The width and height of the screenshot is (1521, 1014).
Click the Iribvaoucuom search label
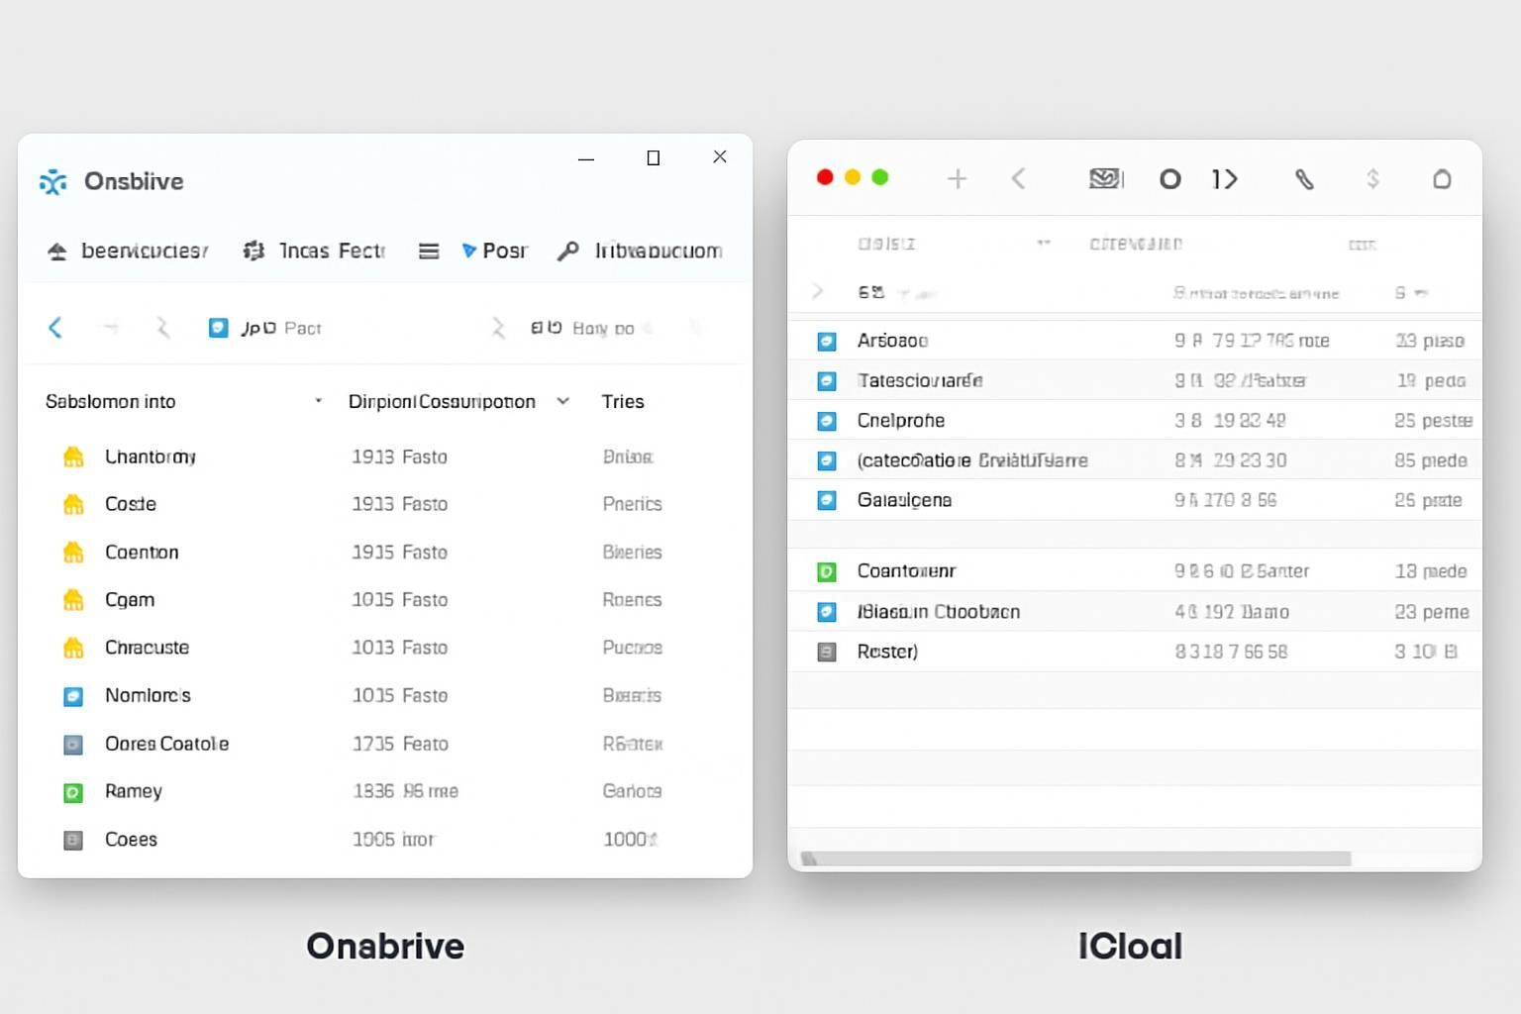click(x=659, y=251)
